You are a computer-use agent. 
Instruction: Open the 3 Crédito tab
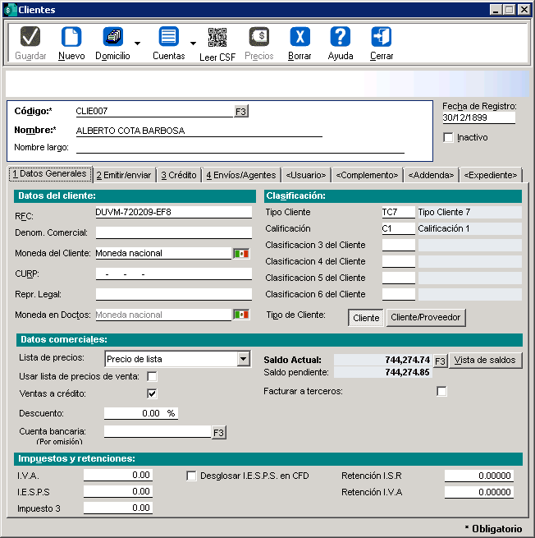[x=179, y=175]
